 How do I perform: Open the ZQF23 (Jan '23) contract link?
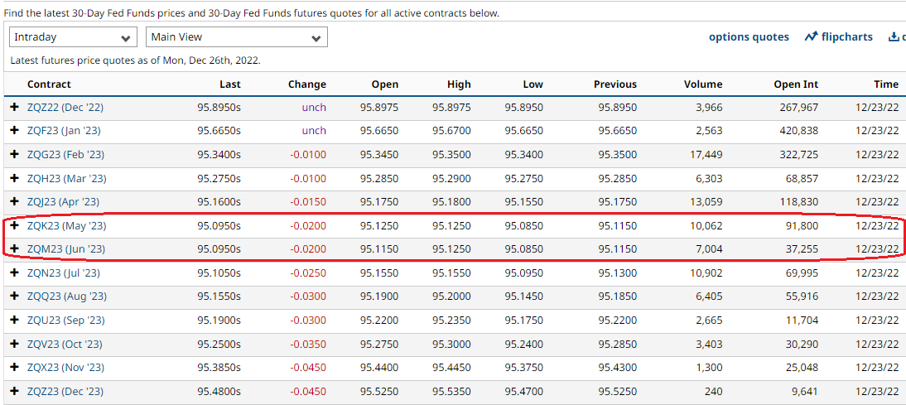pyautogui.click(x=65, y=131)
